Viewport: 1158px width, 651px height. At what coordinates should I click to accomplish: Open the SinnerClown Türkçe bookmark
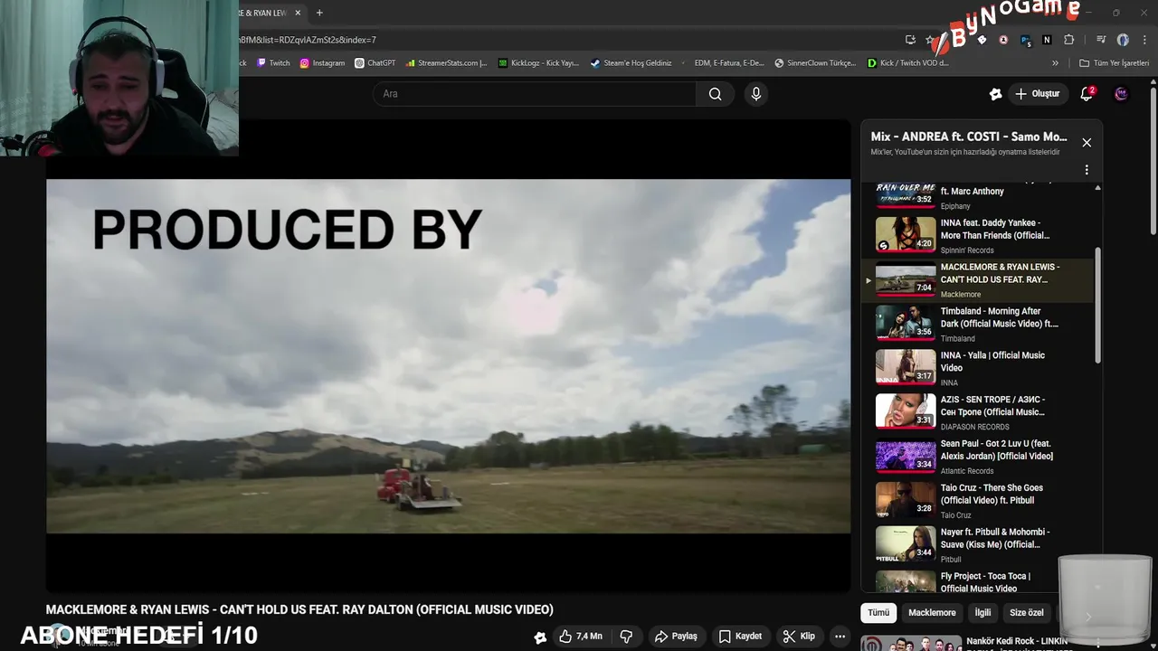pos(815,63)
